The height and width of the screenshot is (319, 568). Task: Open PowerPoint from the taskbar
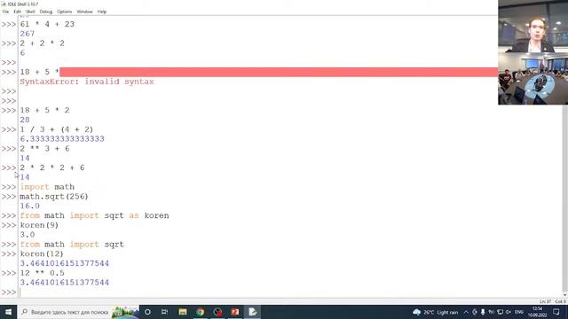[x=234, y=312]
